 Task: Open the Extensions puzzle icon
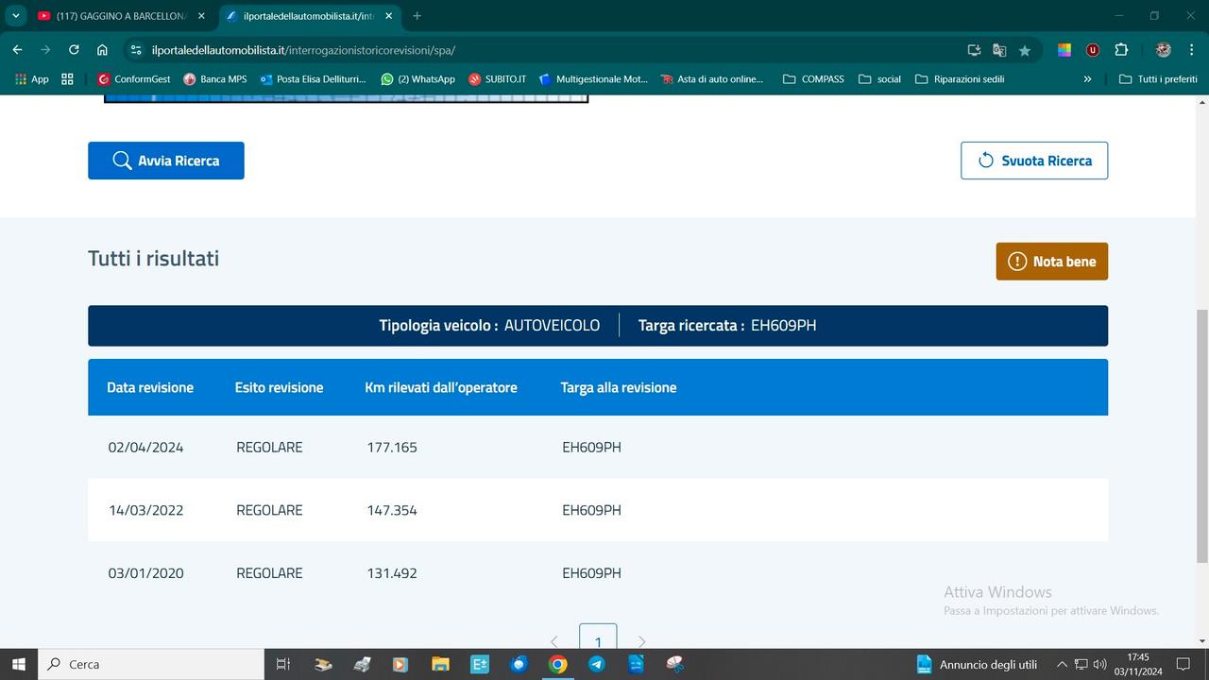1121,50
